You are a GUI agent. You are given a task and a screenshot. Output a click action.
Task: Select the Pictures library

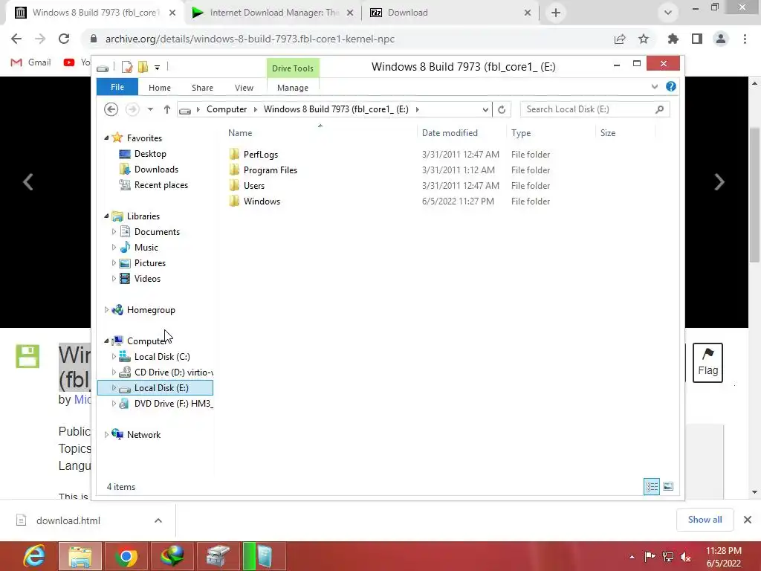point(150,262)
